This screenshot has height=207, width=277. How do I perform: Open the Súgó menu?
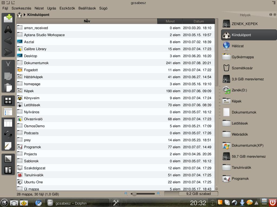tap(103, 8)
